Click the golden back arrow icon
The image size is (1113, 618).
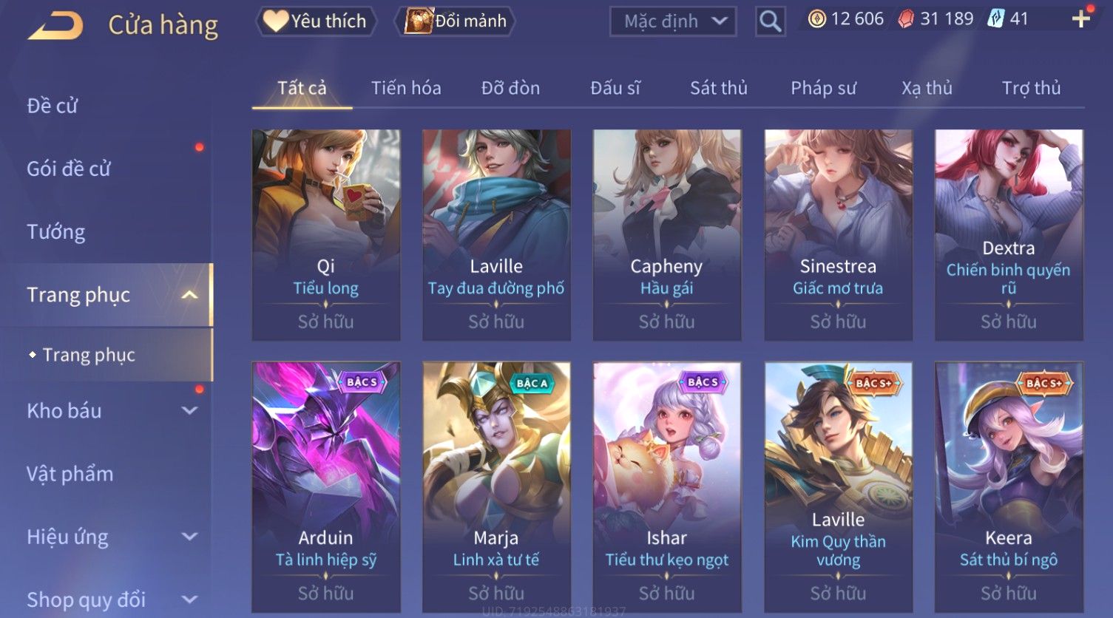click(x=55, y=26)
